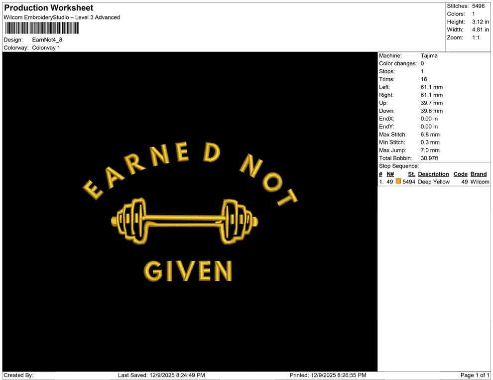The width and height of the screenshot is (493, 380).
Task: Click the 'Production Worksheet' title
Action: [48, 8]
